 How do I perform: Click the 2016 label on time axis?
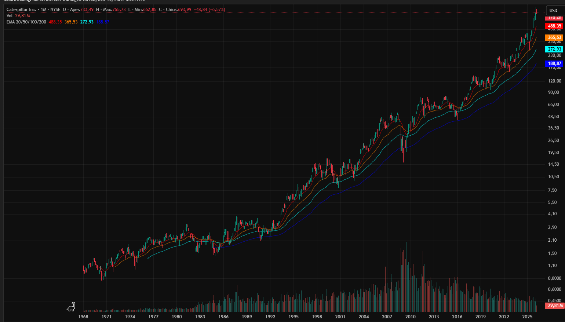coord(457,317)
